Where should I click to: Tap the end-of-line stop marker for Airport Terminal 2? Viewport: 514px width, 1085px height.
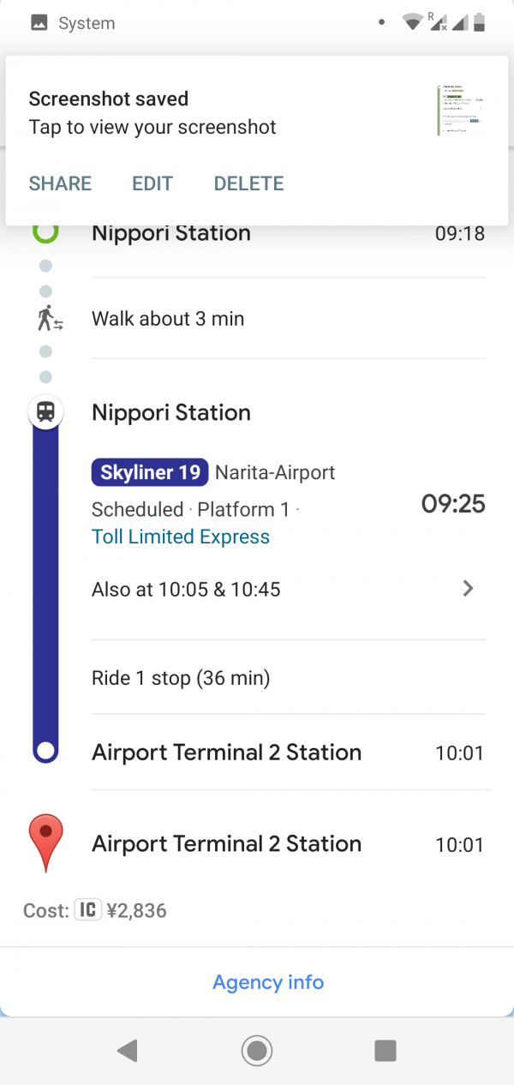[46, 752]
